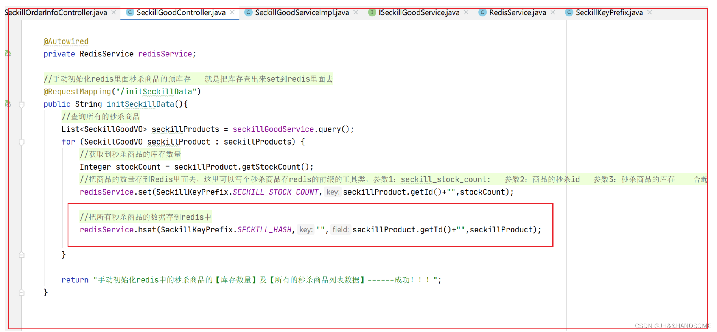Click the public keyword of initSeckillData
The height and width of the screenshot is (332, 717).
[57, 104]
